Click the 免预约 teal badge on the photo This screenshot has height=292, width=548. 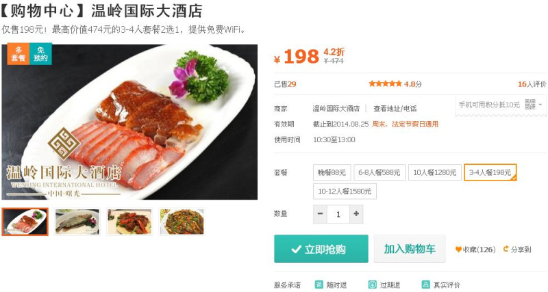[x=40, y=54]
